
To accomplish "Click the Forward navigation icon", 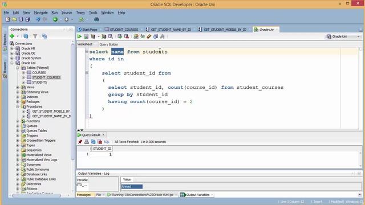I will (66, 19).
